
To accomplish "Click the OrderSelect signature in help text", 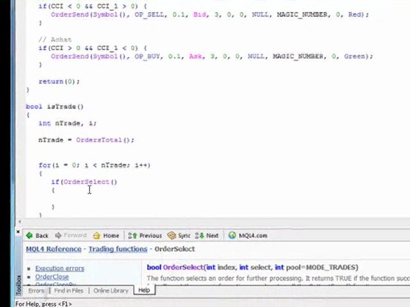I will (252, 267).
